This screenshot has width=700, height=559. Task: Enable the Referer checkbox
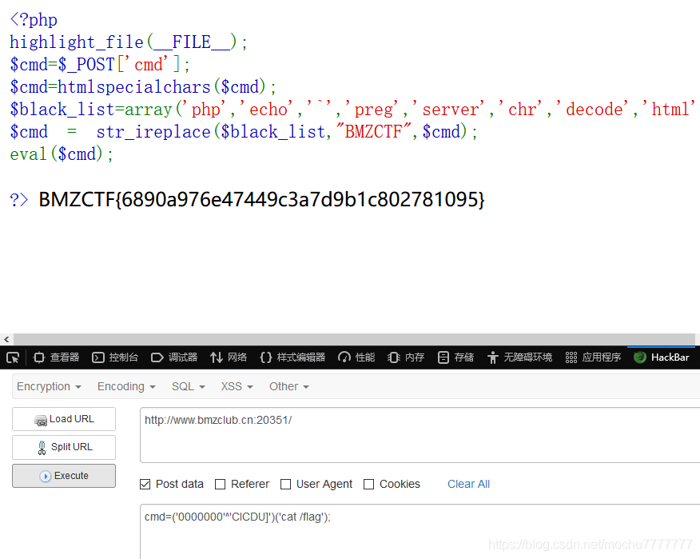pyautogui.click(x=220, y=485)
